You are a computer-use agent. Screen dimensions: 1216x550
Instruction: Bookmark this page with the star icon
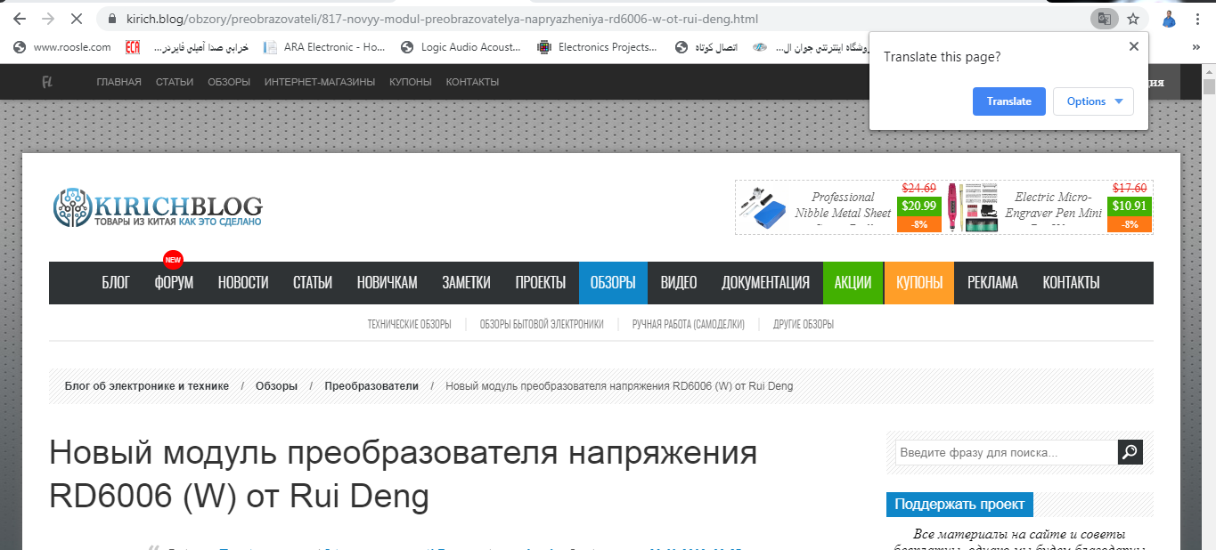1133,18
